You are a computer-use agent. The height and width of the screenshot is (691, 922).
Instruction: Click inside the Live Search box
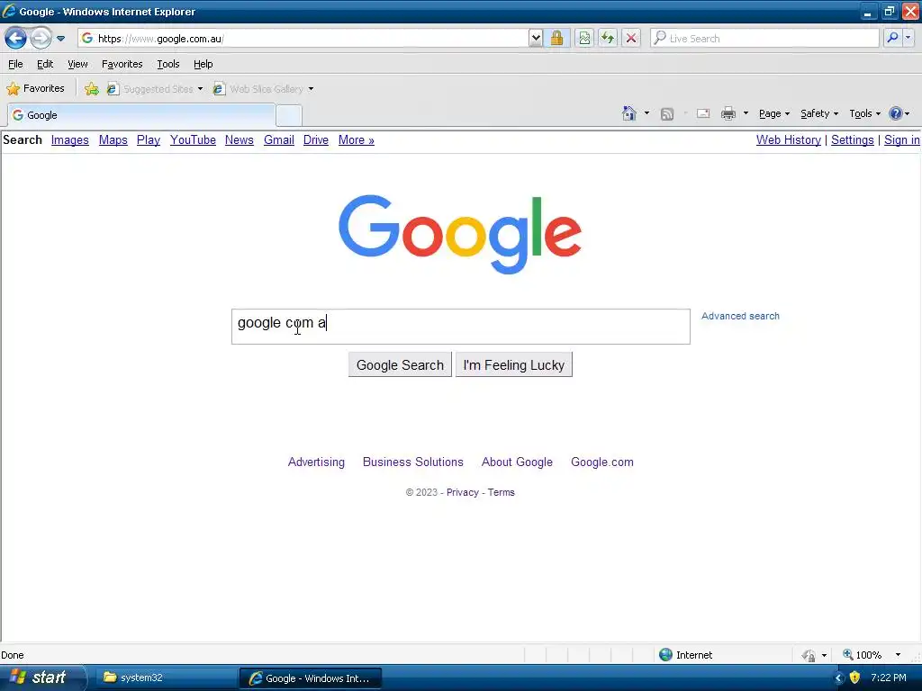click(x=764, y=39)
